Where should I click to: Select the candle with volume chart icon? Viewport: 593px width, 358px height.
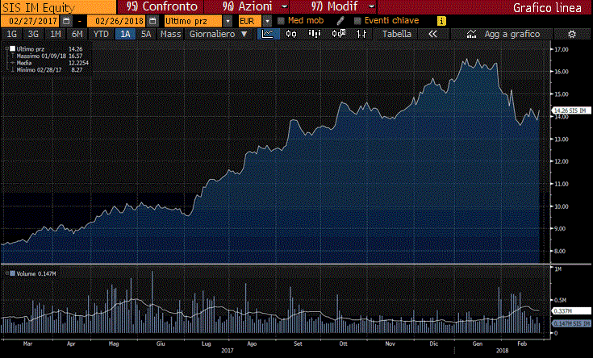pos(339,34)
